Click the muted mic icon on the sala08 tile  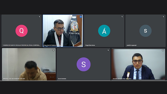click(163, 17)
